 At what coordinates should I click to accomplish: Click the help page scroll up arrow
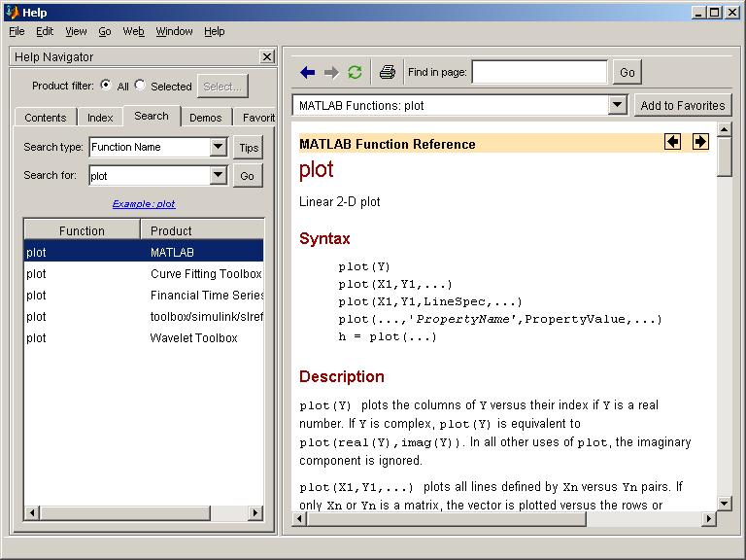point(724,129)
